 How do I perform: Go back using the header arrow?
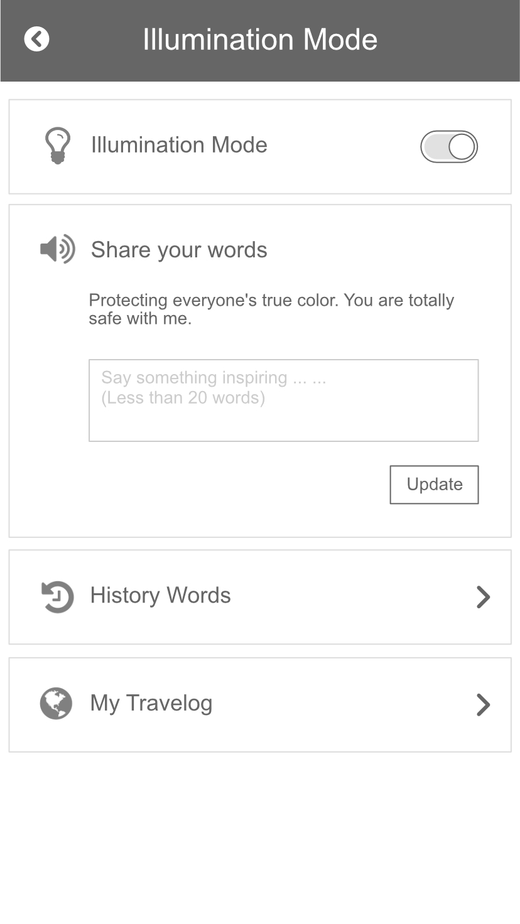click(x=36, y=39)
